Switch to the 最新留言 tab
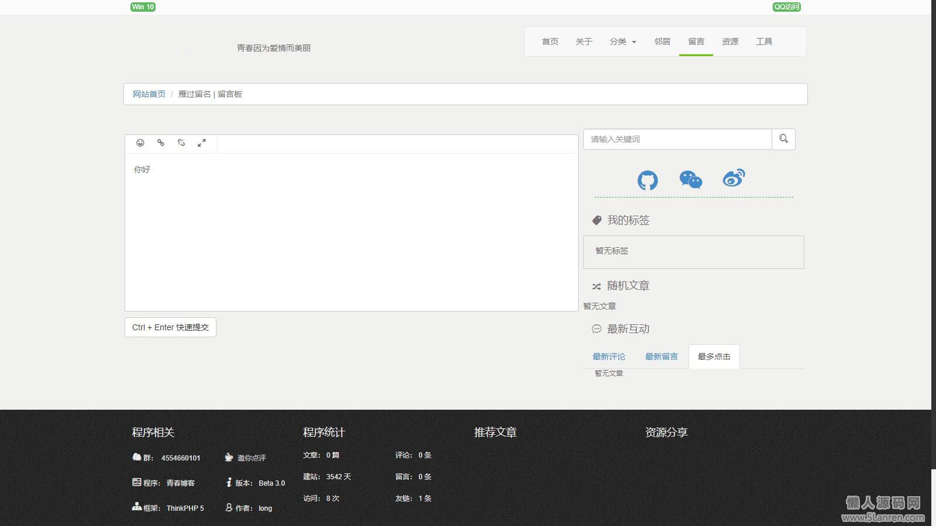 [662, 357]
